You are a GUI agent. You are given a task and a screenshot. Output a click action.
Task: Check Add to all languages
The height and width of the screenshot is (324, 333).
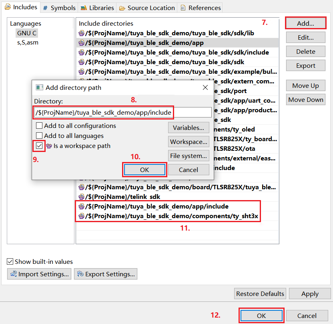39,136
